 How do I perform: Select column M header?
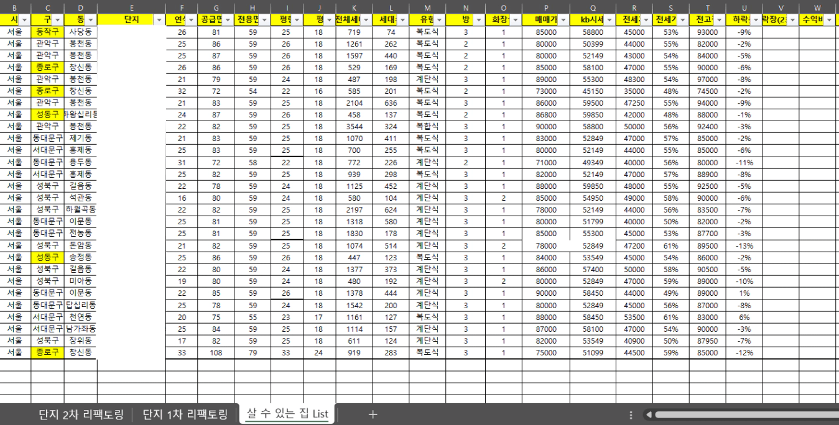pyautogui.click(x=427, y=7)
